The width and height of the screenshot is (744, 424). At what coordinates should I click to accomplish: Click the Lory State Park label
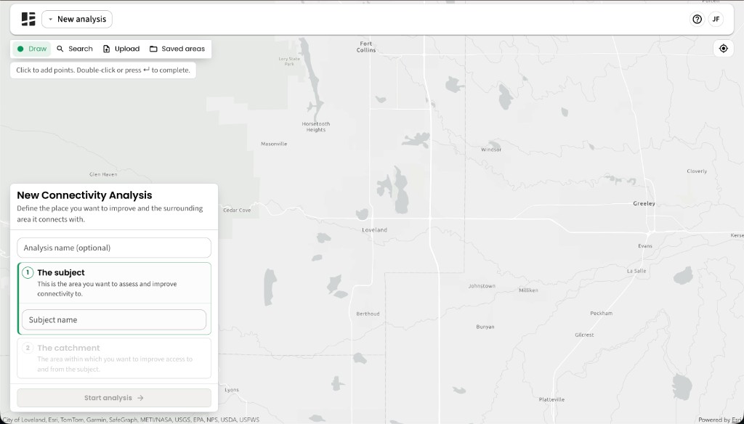[x=289, y=61]
